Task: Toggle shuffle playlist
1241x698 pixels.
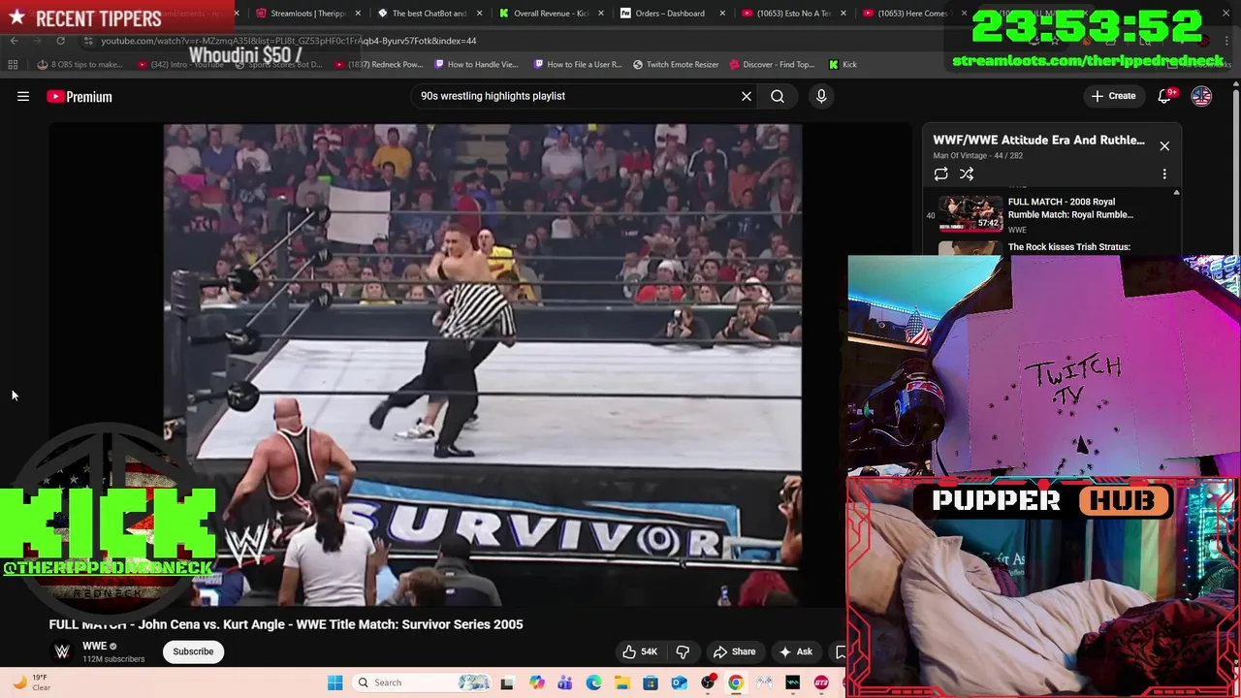Action: pyautogui.click(x=967, y=174)
